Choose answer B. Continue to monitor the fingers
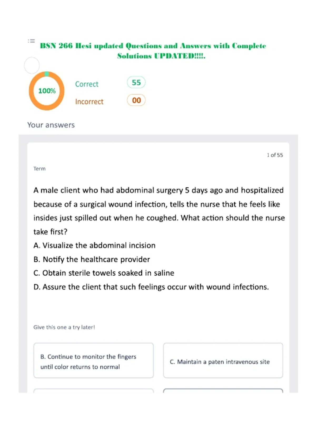Image resolution: width=316 pixels, height=448 pixels. pos(93,361)
